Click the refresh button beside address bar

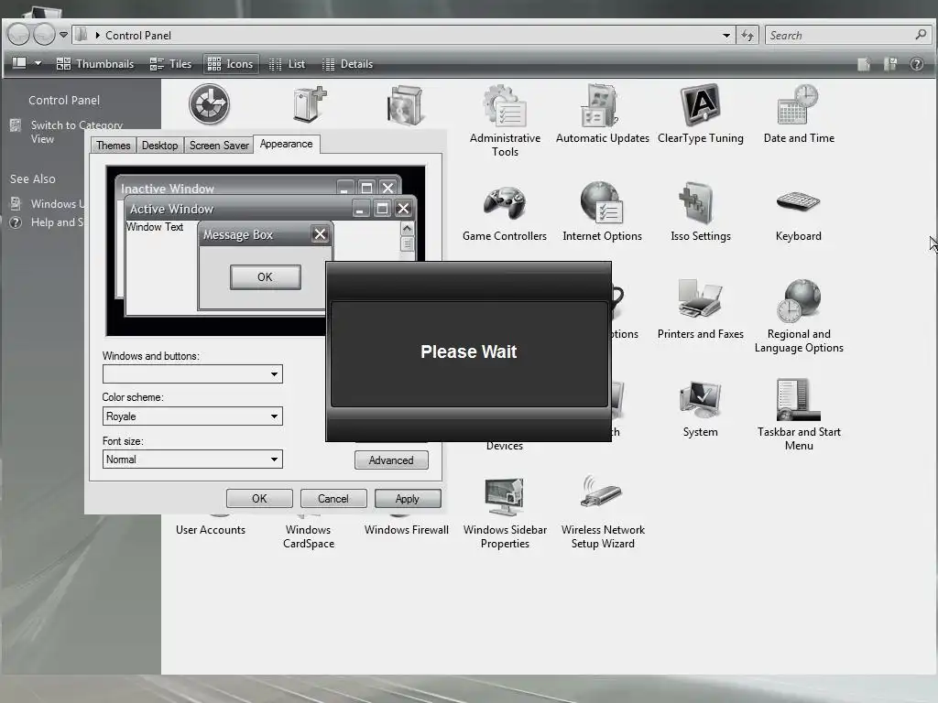(x=747, y=36)
